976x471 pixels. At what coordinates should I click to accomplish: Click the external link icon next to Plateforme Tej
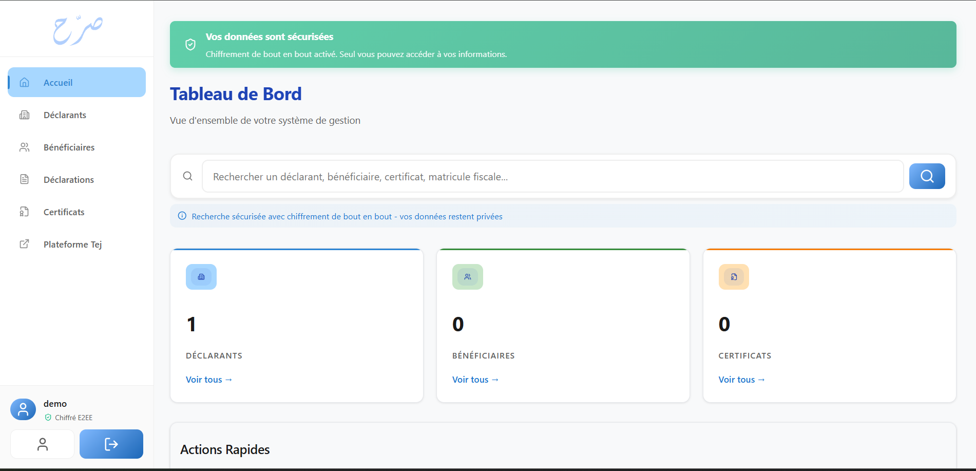pos(24,244)
